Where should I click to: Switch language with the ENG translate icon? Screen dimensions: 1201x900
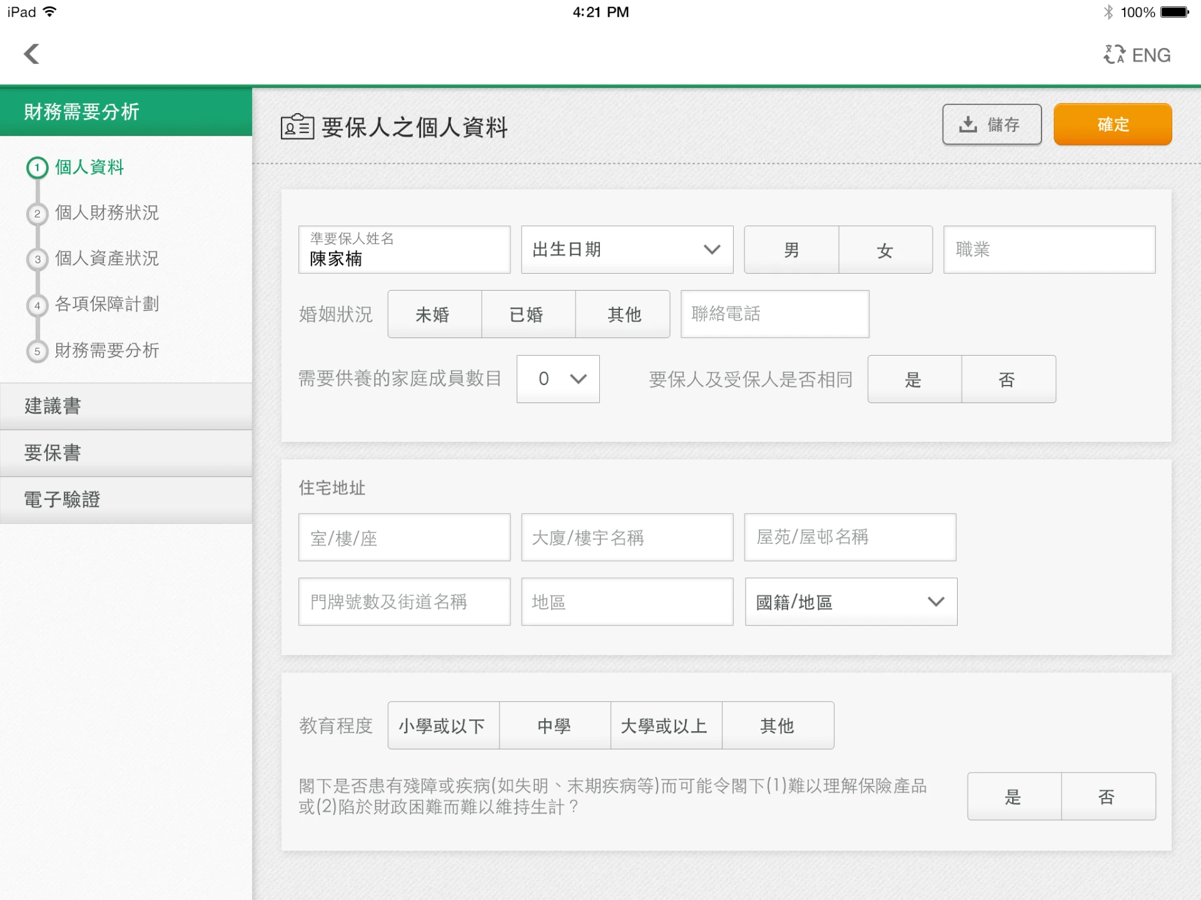tap(1114, 54)
